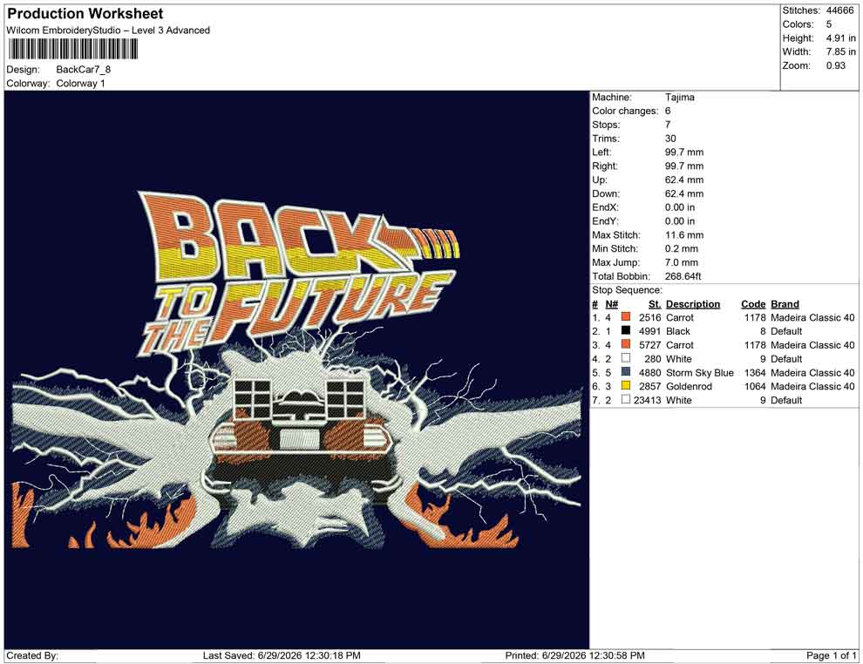Click thread code '1064'
Screen dimensions: 863x664
pos(755,386)
